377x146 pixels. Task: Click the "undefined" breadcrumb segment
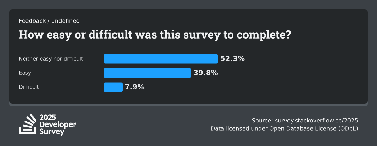point(65,21)
